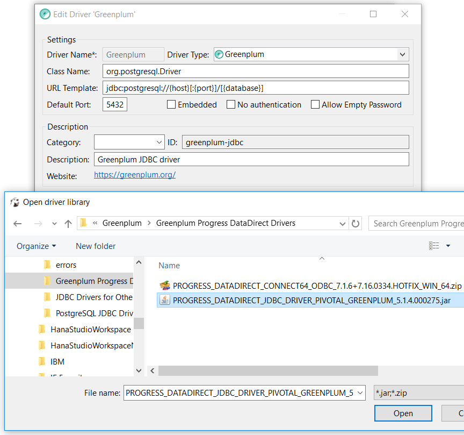Click the Edit Driver window title icon
Image resolution: width=464 pixels, height=435 pixels.
45,14
